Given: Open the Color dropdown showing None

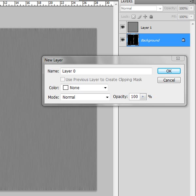Looking at the screenshot, I should (x=84, y=88).
